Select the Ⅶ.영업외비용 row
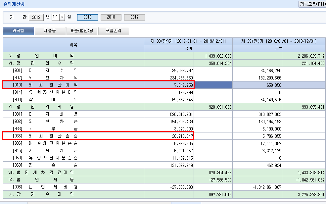Viewport: 326px width, 204px height. click(x=164, y=107)
